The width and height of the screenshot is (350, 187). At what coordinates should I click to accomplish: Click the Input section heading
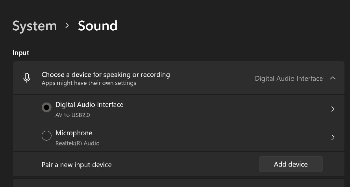point(21,53)
